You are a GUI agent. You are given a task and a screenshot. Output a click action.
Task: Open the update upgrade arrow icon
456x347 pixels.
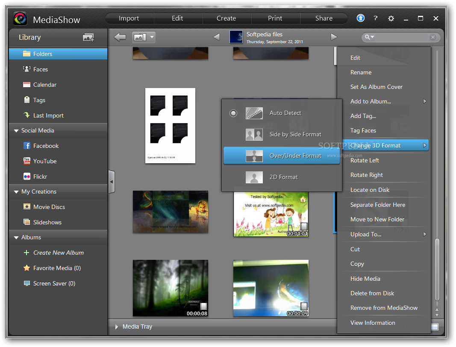[x=361, y=18]
